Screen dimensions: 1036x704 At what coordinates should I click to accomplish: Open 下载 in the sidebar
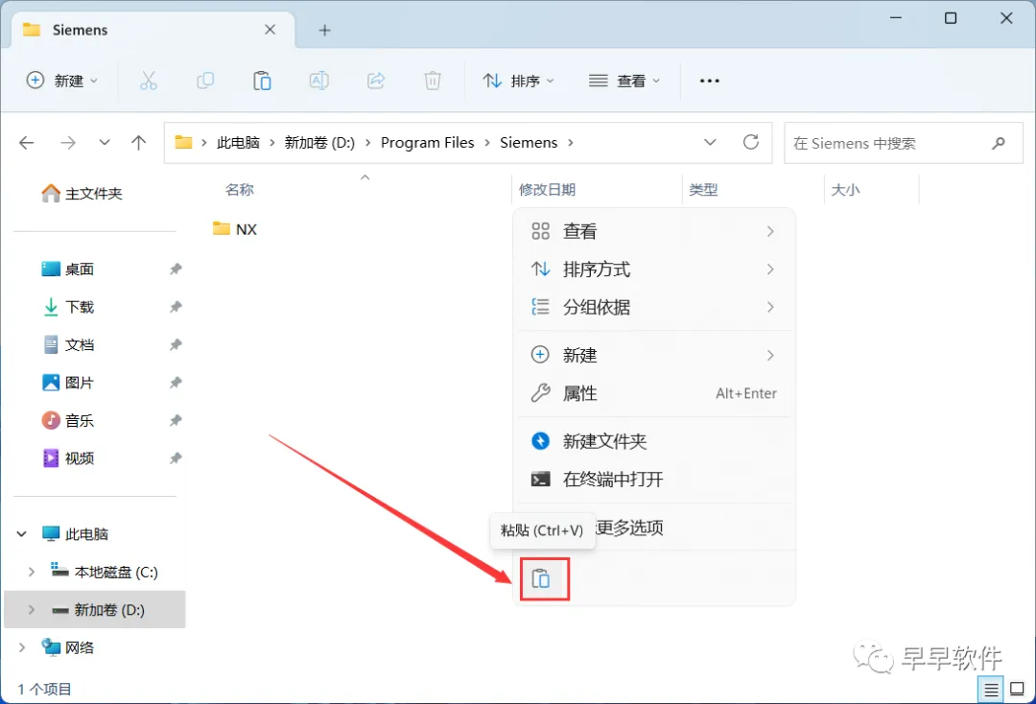click(68, 306)
